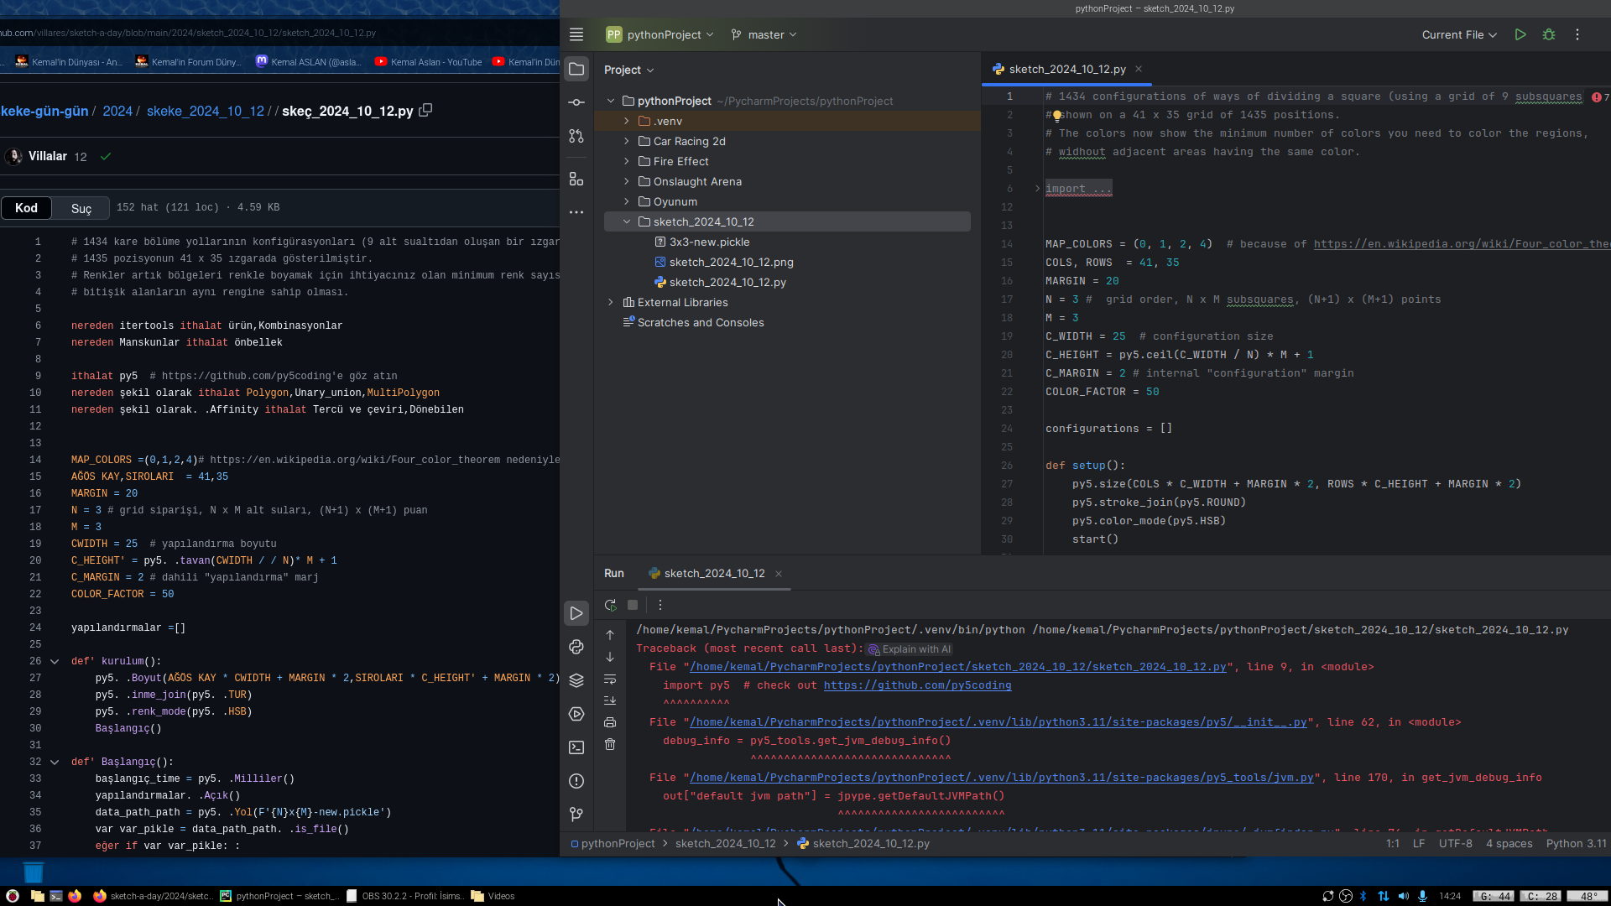Image resolution: width=1611 pixels, height=906 pixels.
Task: Switch to the Suç tab on GitHub
Action: pyautogui.click(x=81, y=208)
